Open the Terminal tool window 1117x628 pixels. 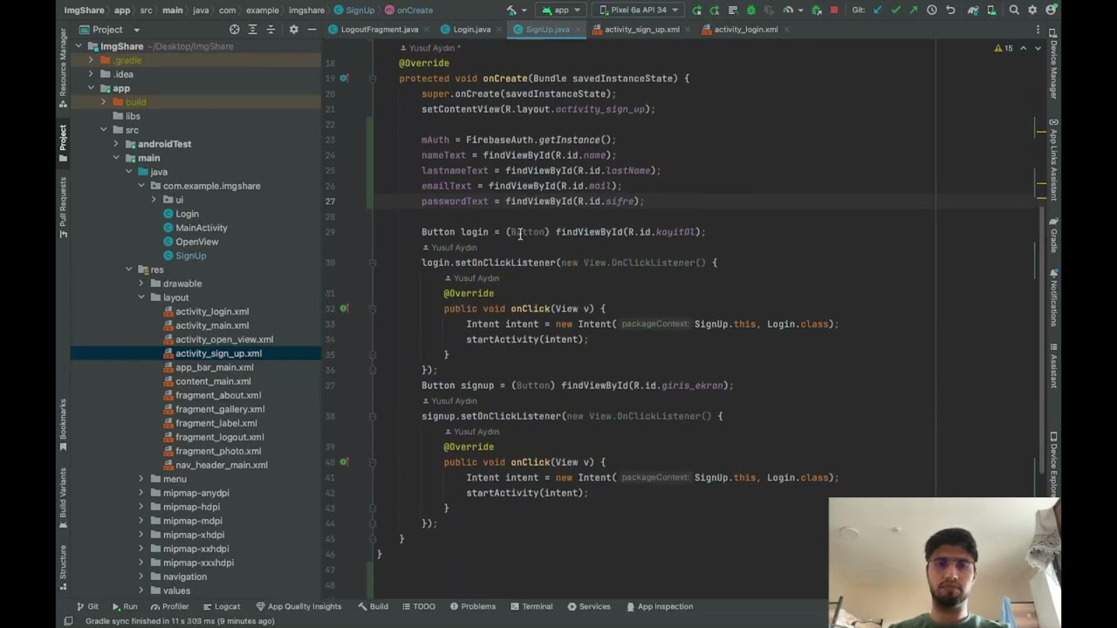(531, 607)
